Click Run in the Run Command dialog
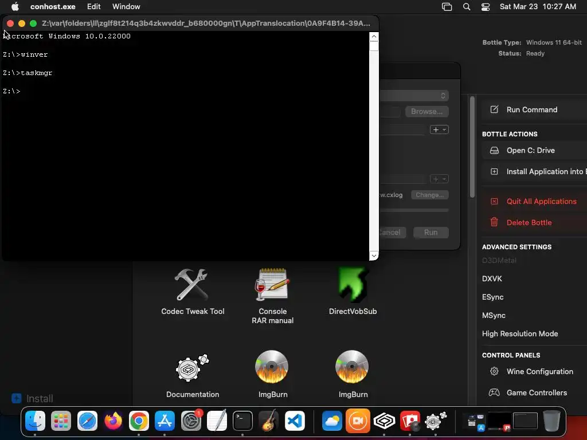The width and height of the screenshot is (587, 440). (431, 233)
